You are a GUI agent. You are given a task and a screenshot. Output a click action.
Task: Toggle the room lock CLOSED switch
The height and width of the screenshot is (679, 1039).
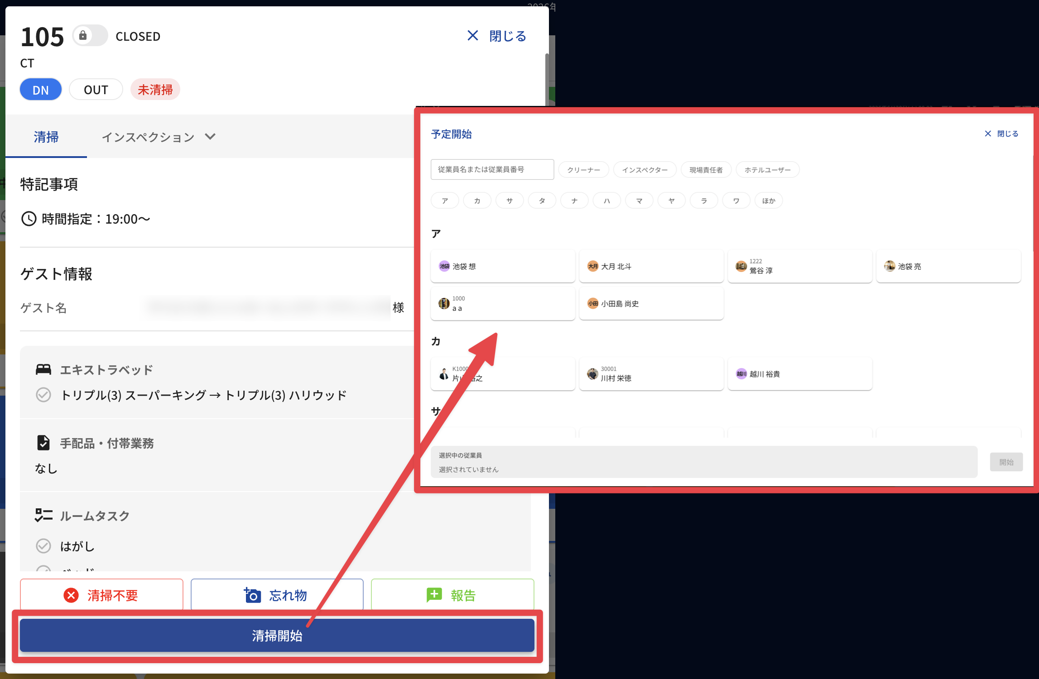(90, 36)
